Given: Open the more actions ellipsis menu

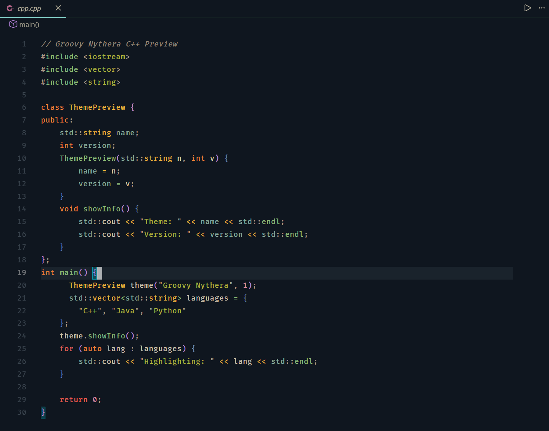Looking at the screenshot, I should point(542,8).
